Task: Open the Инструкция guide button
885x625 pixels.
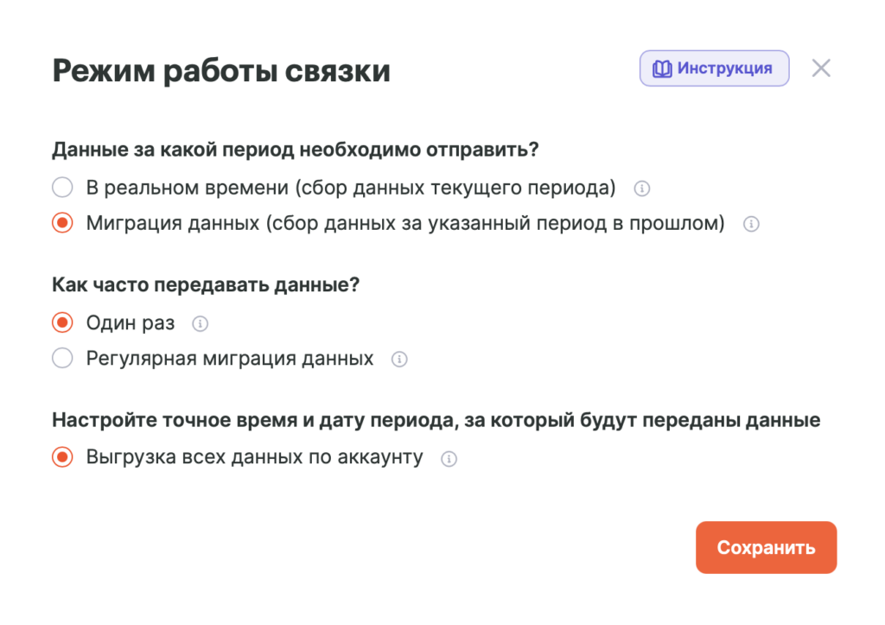Action: point(715,68)
